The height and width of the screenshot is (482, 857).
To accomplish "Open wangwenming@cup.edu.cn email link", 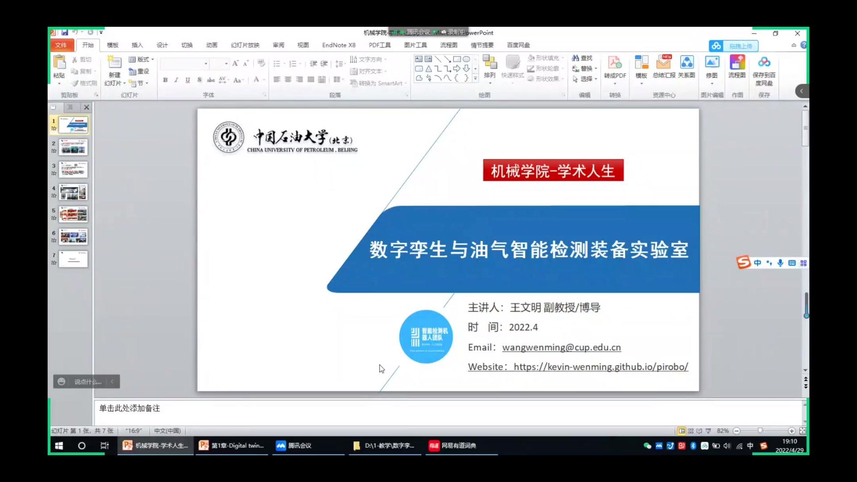I will pos(562,347).
